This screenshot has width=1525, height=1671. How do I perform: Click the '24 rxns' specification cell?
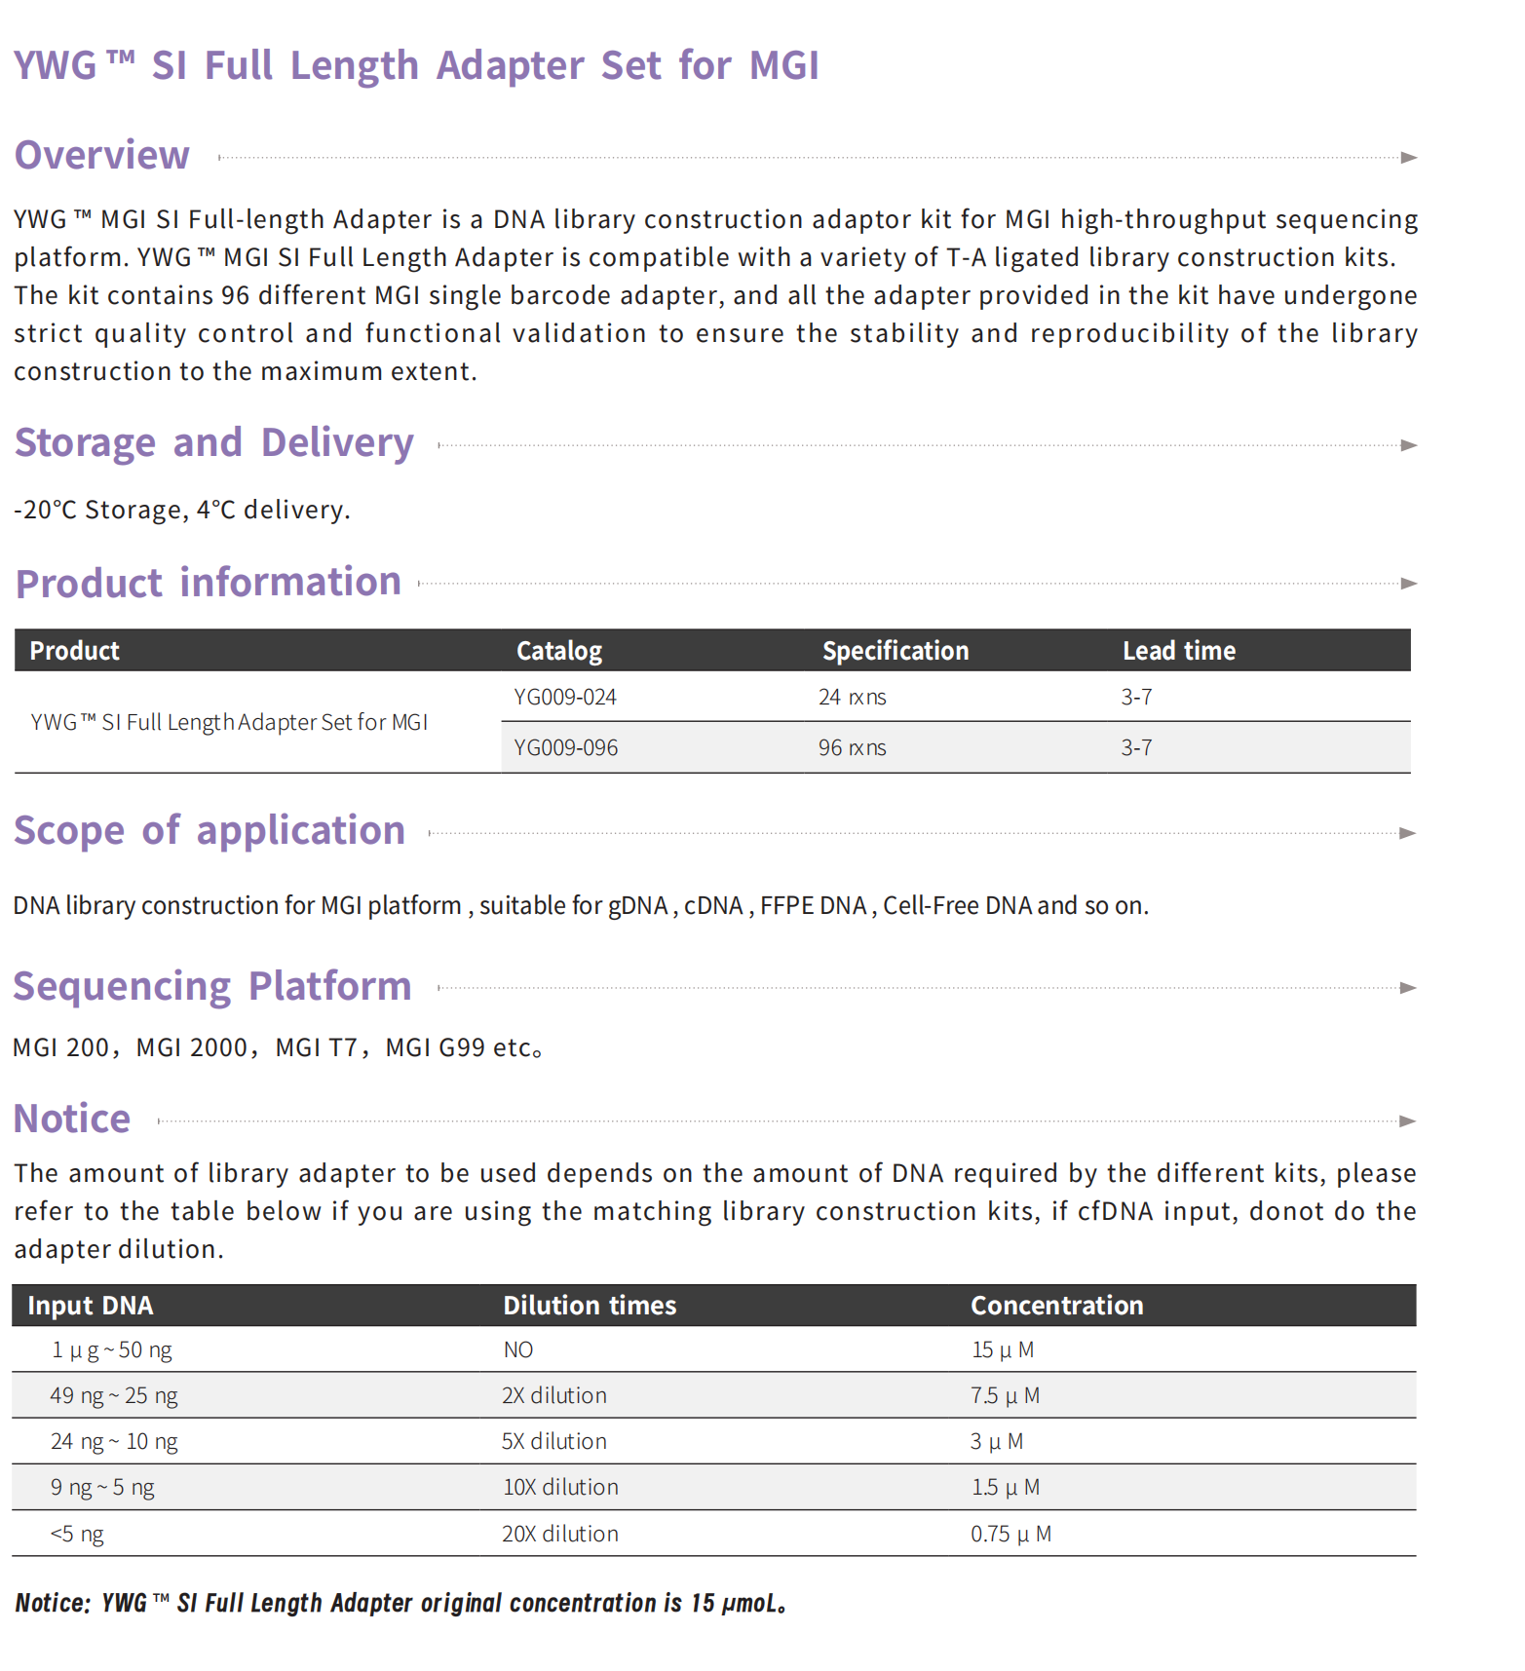(853, 698)
